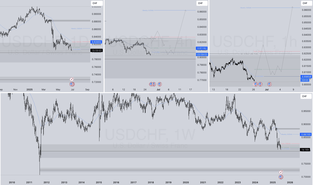
Task: Click the 0.86169 price label on weekly chart
Action: [306, 135]
